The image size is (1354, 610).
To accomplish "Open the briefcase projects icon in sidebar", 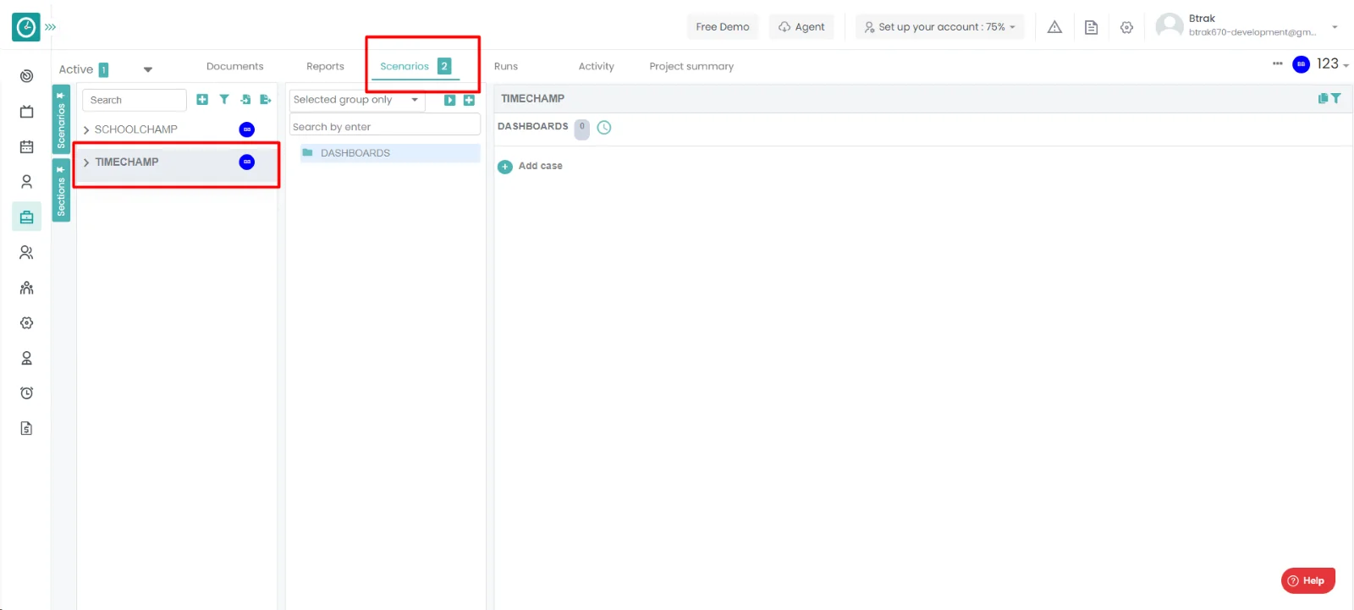I will pos(27,217).
